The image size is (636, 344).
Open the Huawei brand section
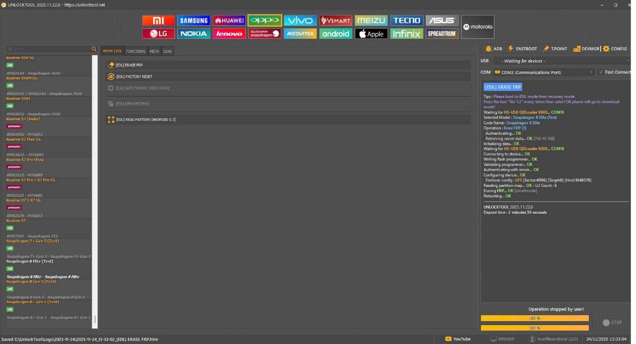[229, 20]
